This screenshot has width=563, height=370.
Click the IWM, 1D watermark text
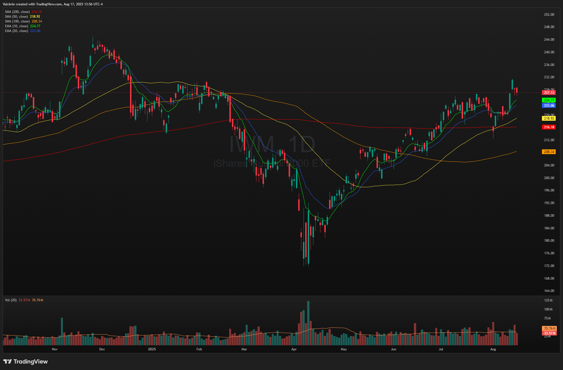[x=272, y=145]
